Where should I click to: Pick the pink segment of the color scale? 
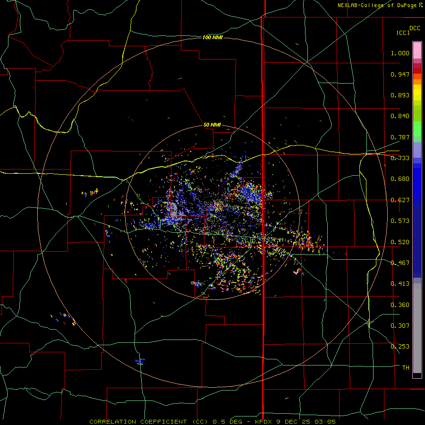point(417,51)
